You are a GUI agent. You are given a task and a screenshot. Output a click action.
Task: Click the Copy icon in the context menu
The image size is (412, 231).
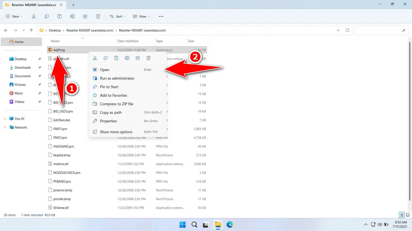point(105,58)
